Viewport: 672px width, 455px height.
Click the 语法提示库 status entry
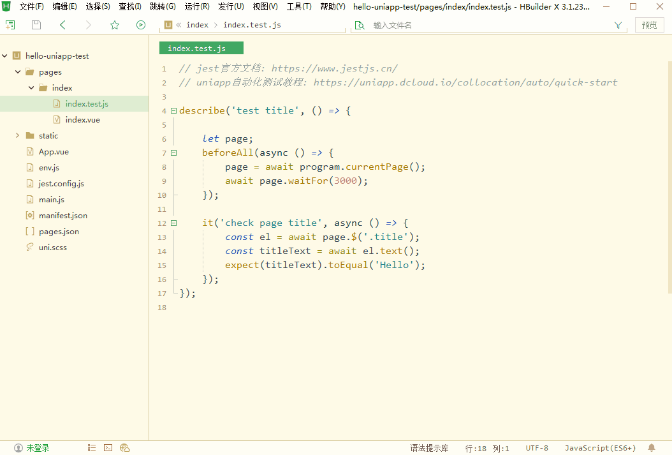pyautogui.click(x=429, y=448)
